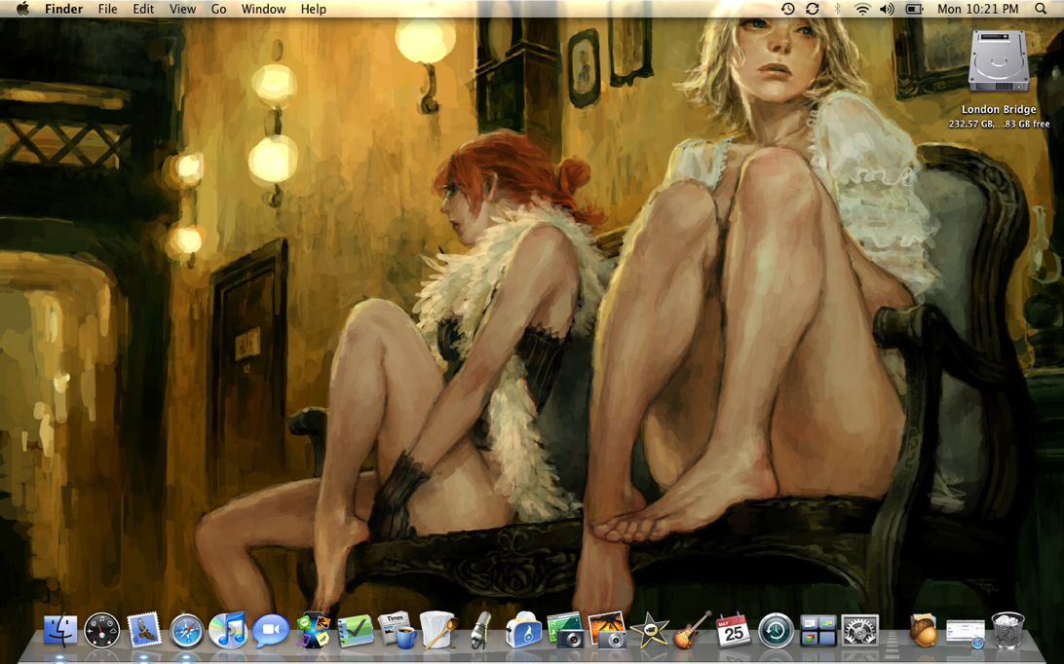Launch the Times newspaper and coffee mug app
This screenshot has width=1064, height=664.
pos(398,630)
